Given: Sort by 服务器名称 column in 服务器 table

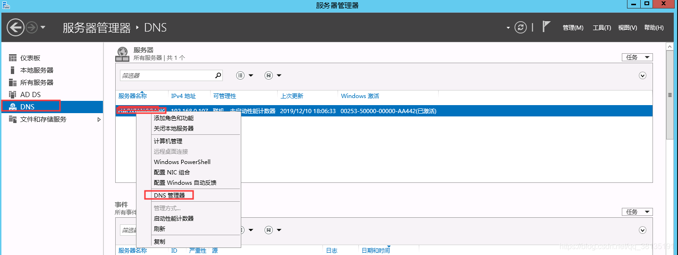Looking at the screenshot, I should [x=133, y=96].
